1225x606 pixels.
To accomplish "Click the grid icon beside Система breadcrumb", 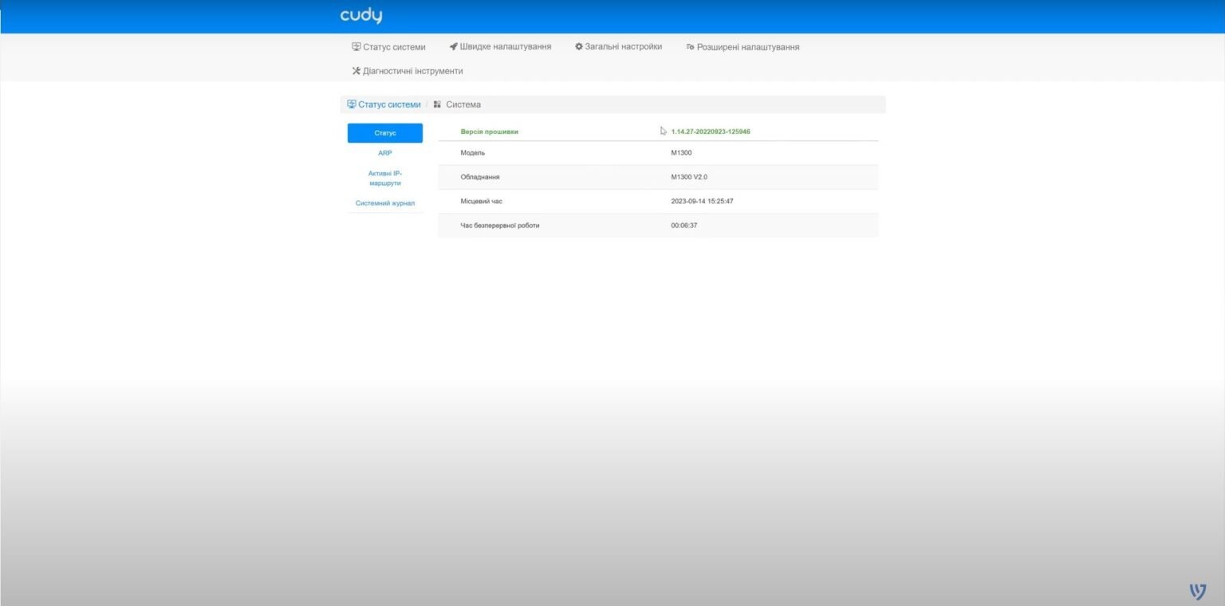I will pyautogui.click(x=437, y=104).
